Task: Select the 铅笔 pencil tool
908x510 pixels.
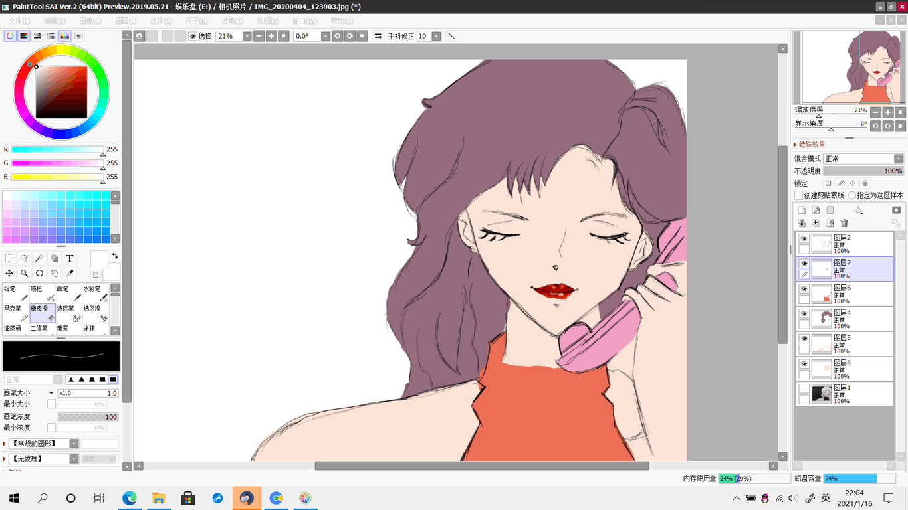Action: [16, 294]
